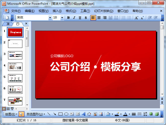Insert WordArt icon
Viewport: 166px width, 125px height.
click(x=84, y=114)
